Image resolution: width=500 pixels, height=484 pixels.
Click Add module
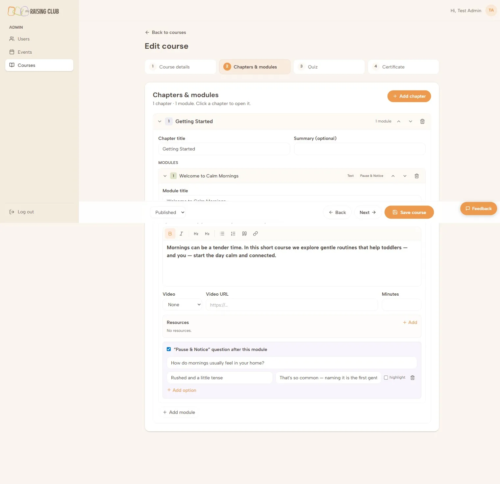coord(179,412)
